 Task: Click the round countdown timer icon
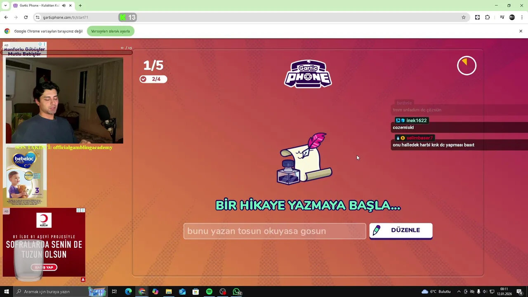point(467,66)
